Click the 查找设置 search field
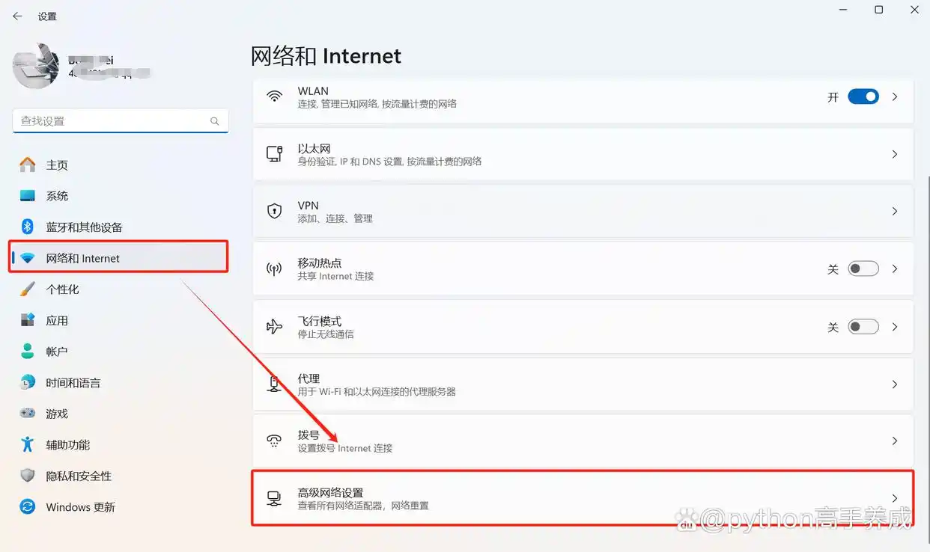 (x=120, y=120)
